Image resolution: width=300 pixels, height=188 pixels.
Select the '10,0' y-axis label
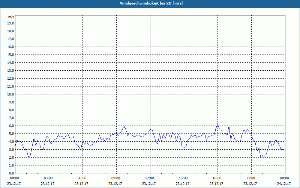coord(10,94)
